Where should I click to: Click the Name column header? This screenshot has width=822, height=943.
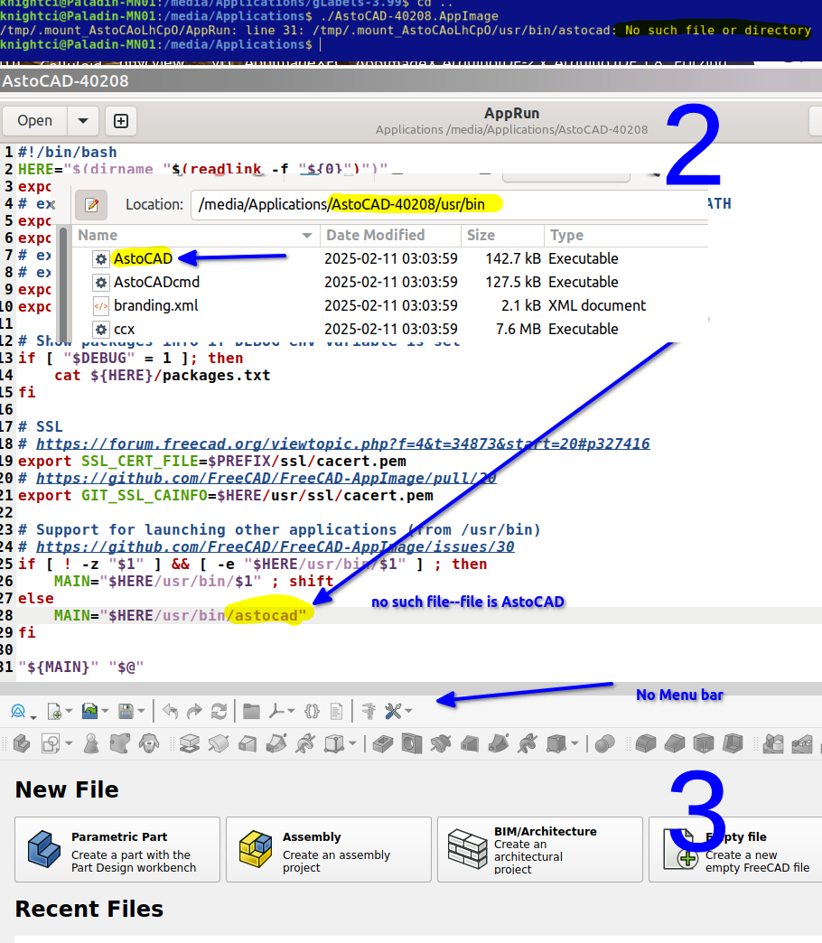pyautogui.click(x=98, y=235)
